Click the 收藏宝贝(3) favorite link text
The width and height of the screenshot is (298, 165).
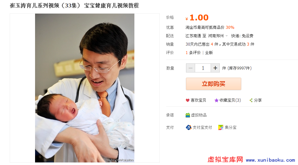(x=230, y=100)
